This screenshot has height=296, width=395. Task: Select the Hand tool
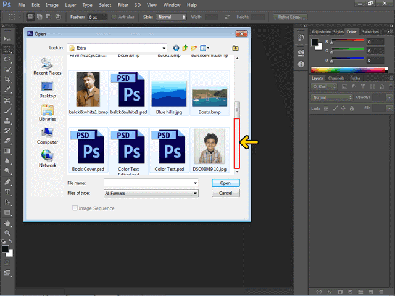[x=7, y=223]
